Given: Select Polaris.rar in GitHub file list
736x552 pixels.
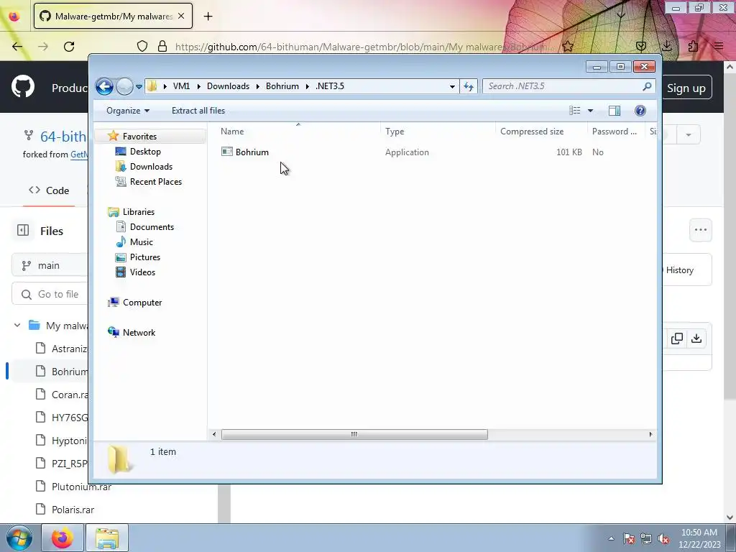Looking at the screenshot, I should [x=73, y=510].
